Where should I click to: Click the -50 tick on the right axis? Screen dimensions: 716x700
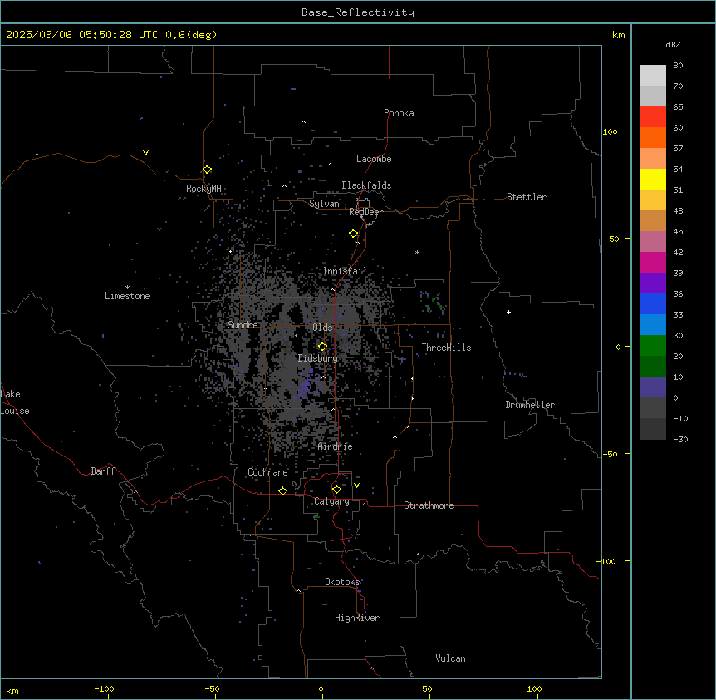(x=611, y=454)
